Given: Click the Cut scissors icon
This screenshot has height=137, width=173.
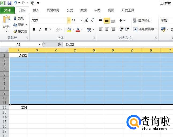Looking at the screenshot, I should (15, 18).
